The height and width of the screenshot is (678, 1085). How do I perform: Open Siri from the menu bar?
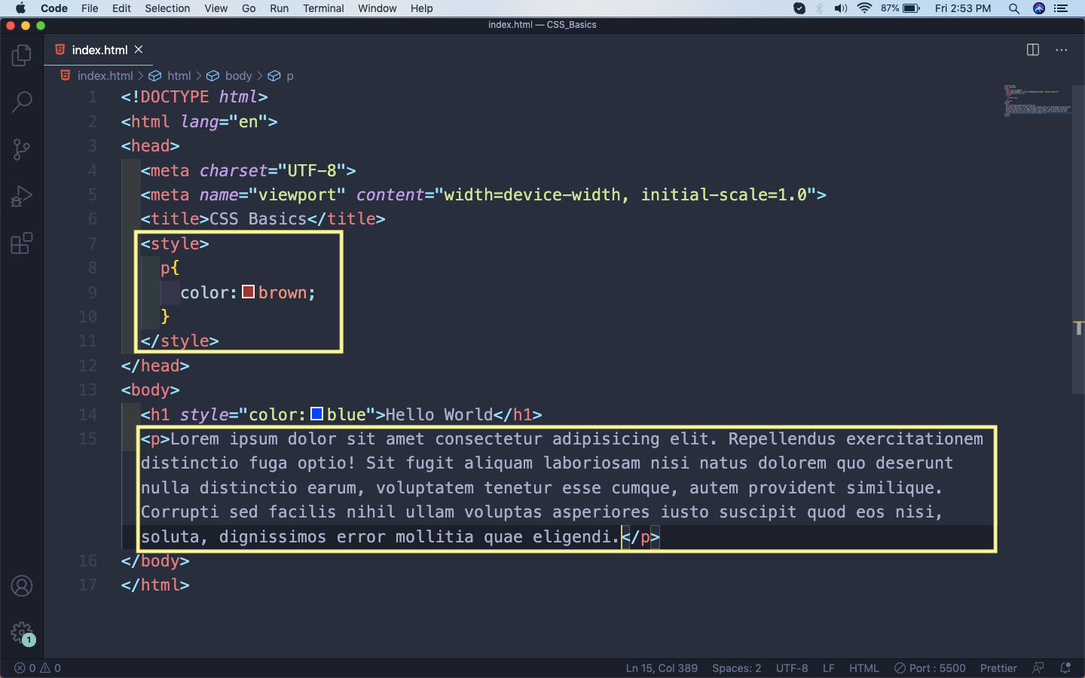pyautogui.click(x=1039, y=8)
